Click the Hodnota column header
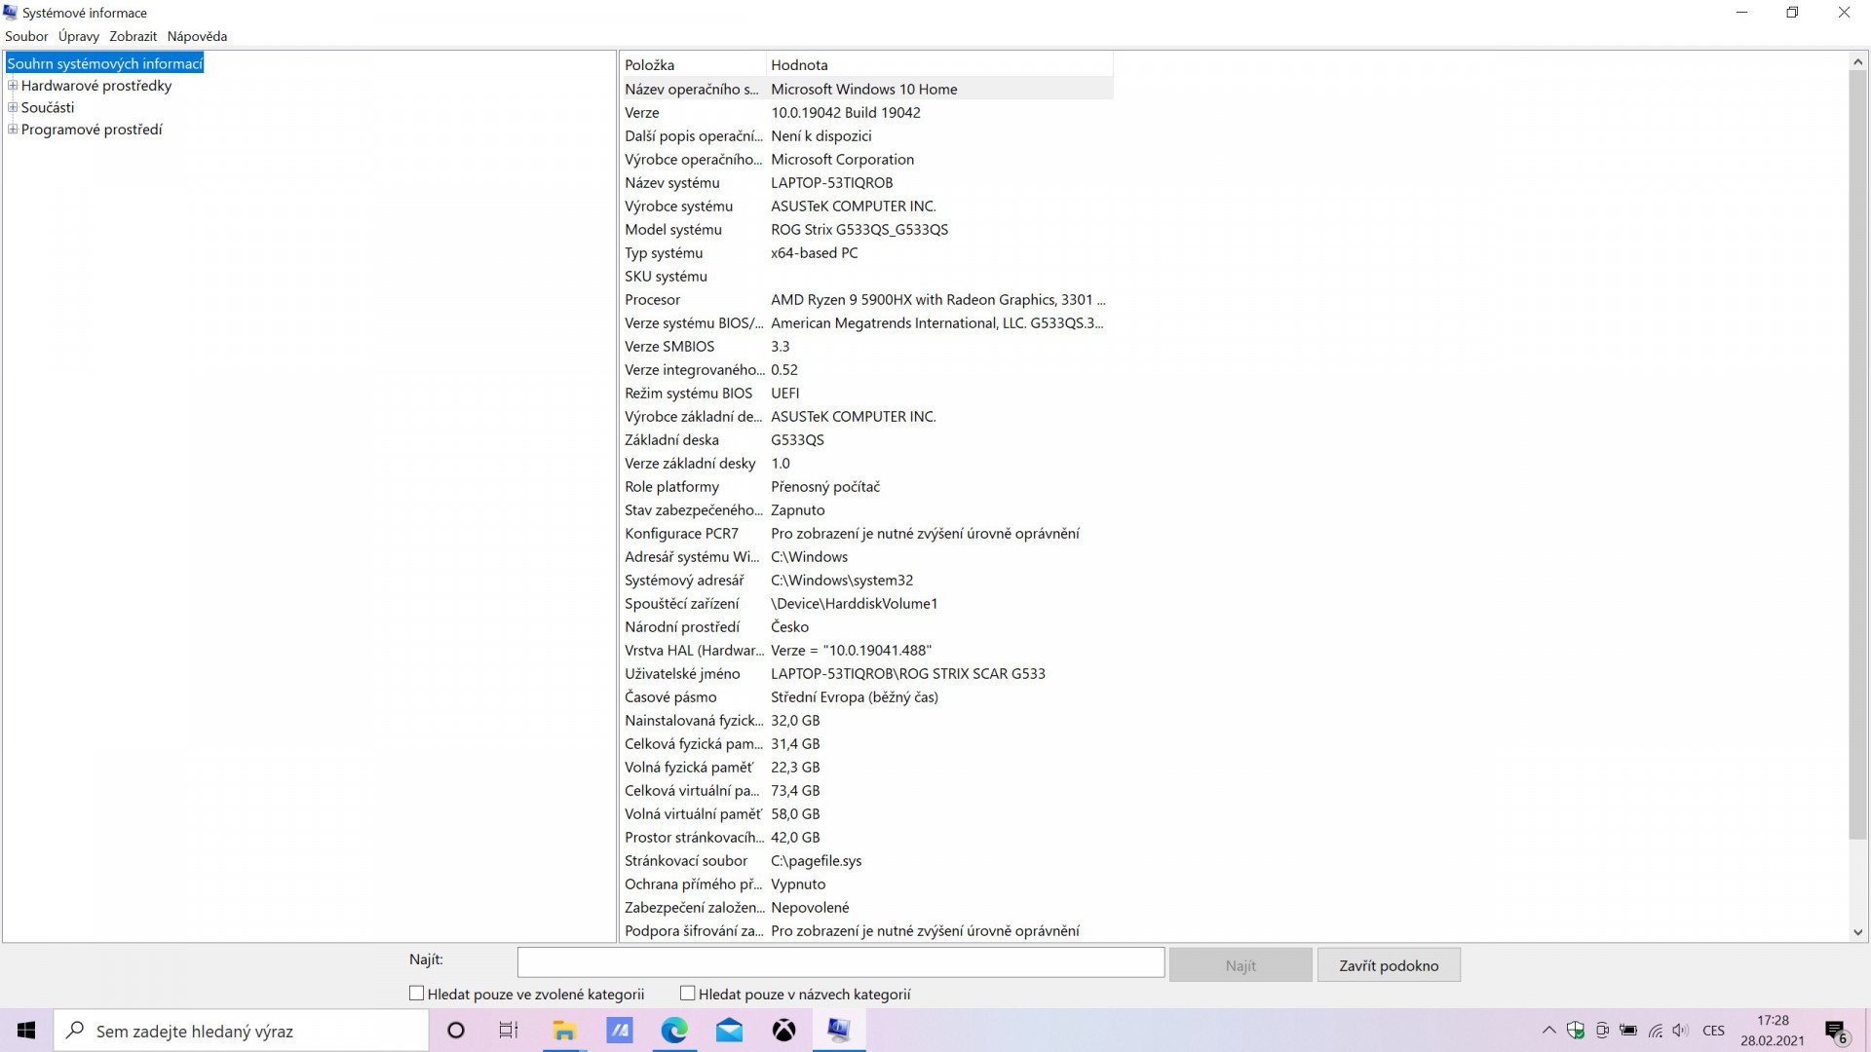Image resolution: width=1871 pixels, height=1052 pixels. 939,64
